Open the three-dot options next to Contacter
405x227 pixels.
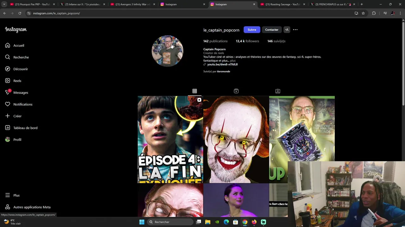click(x=295, y=30)
